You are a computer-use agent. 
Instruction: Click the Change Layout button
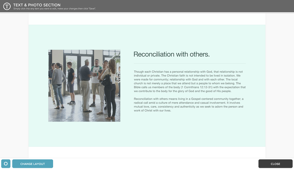point(33,164)
